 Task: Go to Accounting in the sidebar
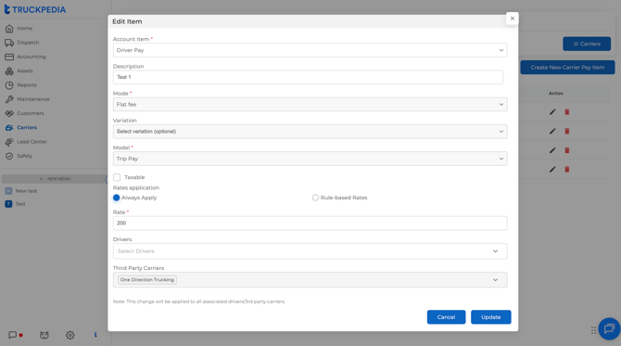tap(32, 57)
